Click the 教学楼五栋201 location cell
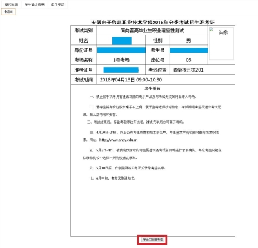 203,70
